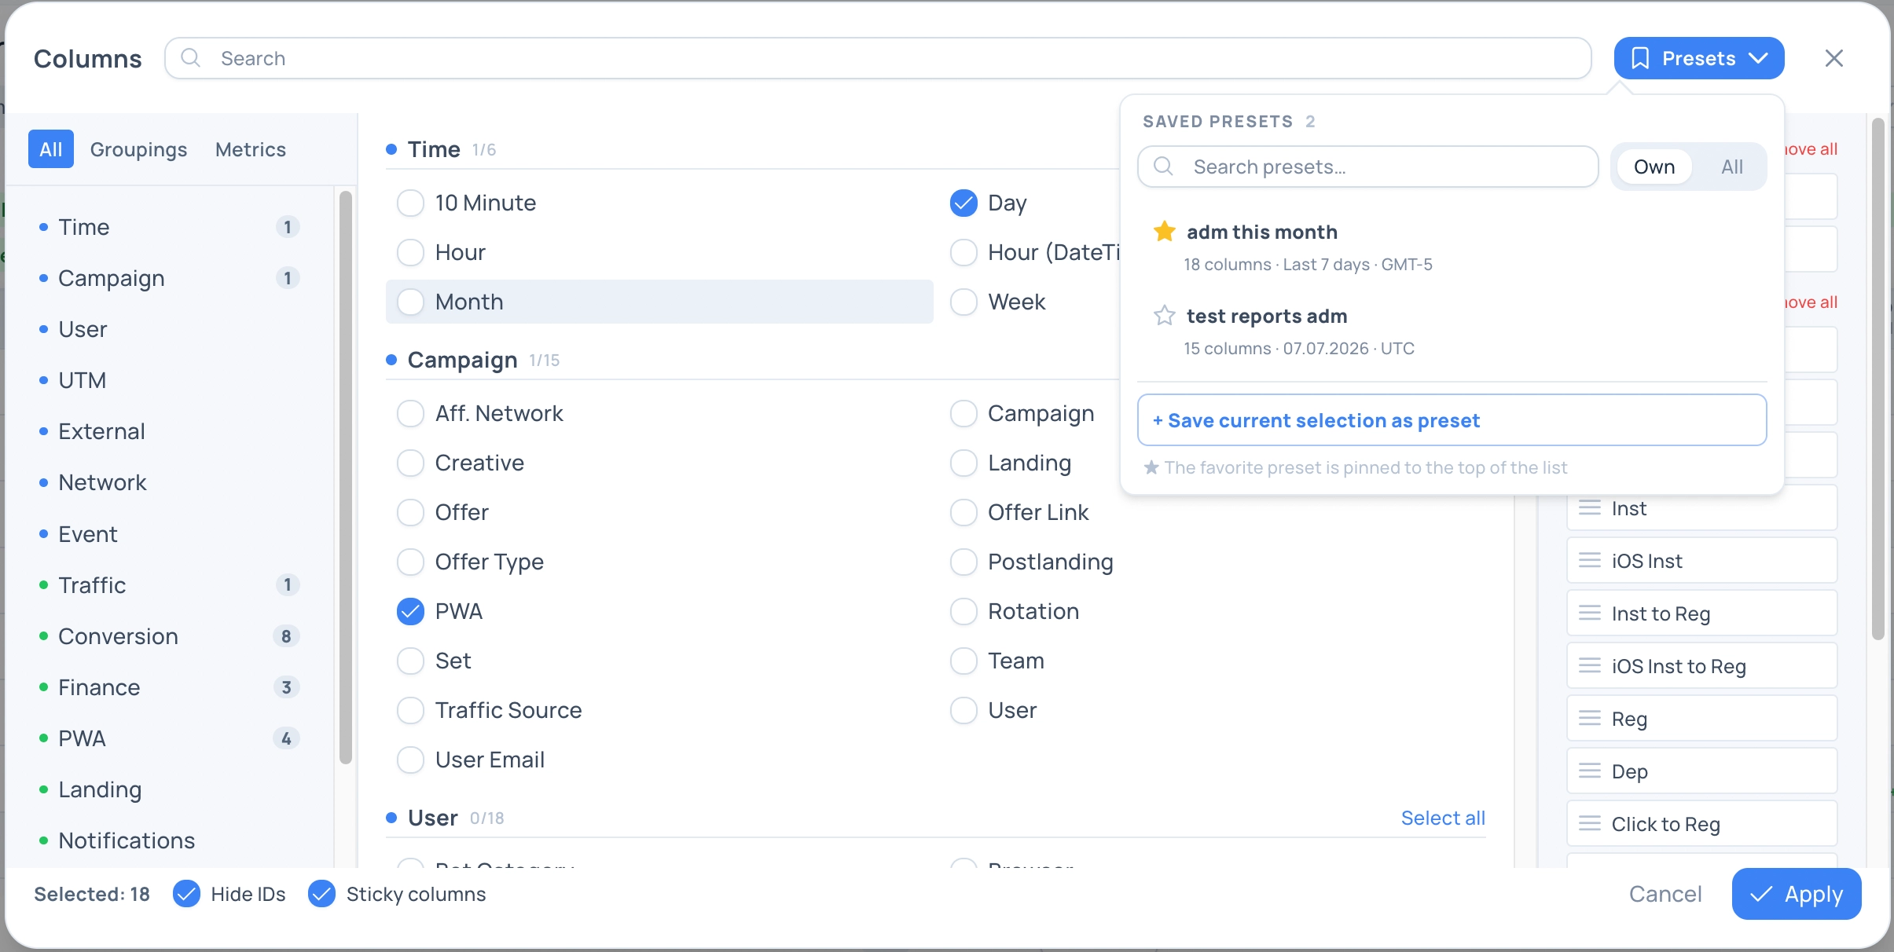Click the drag handle on Reg column
The height and width of the screenshot is (952, 1894).
pos(1589,719)
